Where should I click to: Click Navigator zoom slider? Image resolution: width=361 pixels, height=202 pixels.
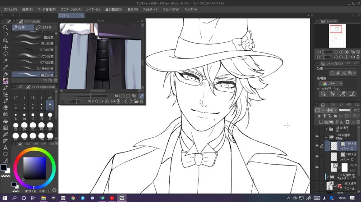click(327, 52)
